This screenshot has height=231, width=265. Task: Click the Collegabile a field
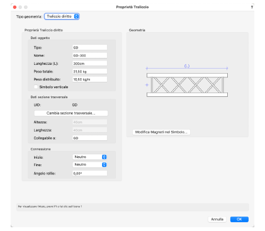(x=90, y=138)
